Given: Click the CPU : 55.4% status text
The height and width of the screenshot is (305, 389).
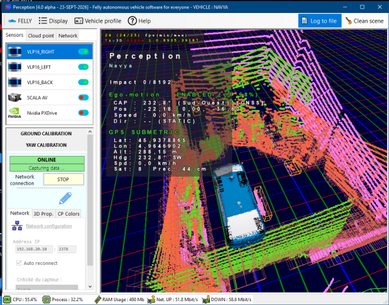Looking at the screenshot, I should coord(25,300).
